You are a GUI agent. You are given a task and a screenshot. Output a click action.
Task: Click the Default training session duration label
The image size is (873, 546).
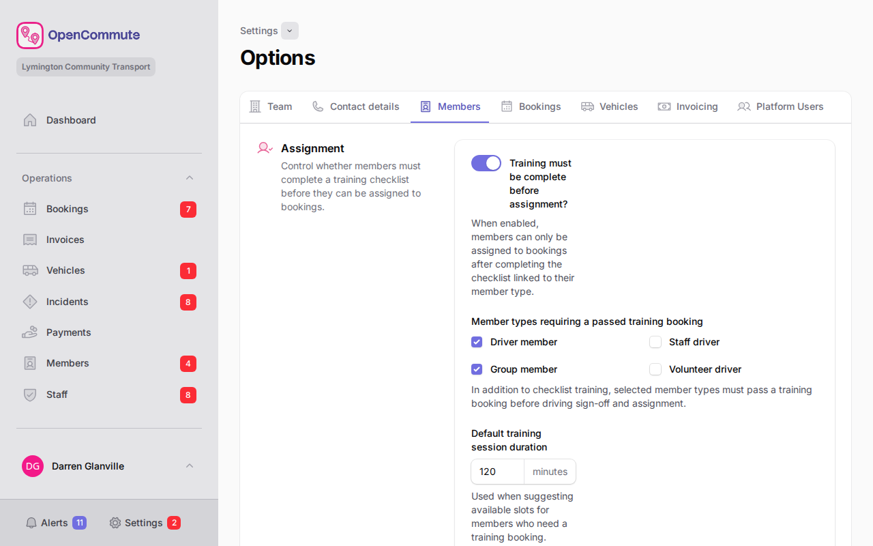[x=509, y=440]
